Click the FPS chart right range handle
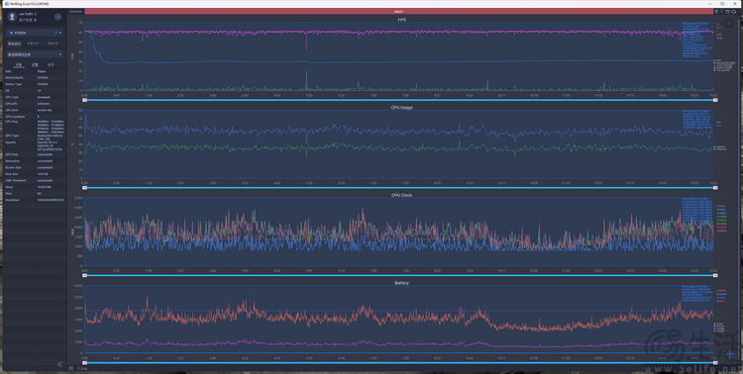 [715, 100]
